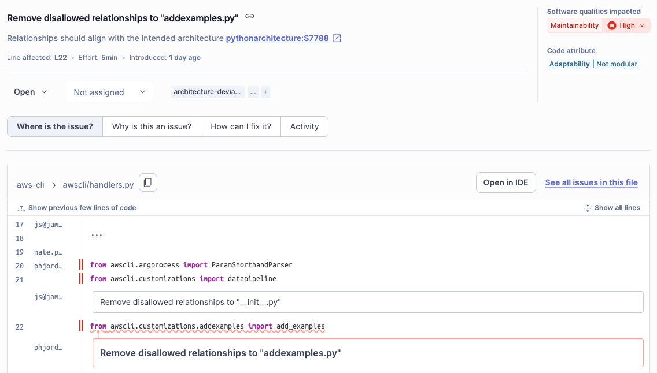Expand the Maintainability High severity dropdown chevron
Image resolution: width=657 pixels, height=373 pixels.
[642, 25]
